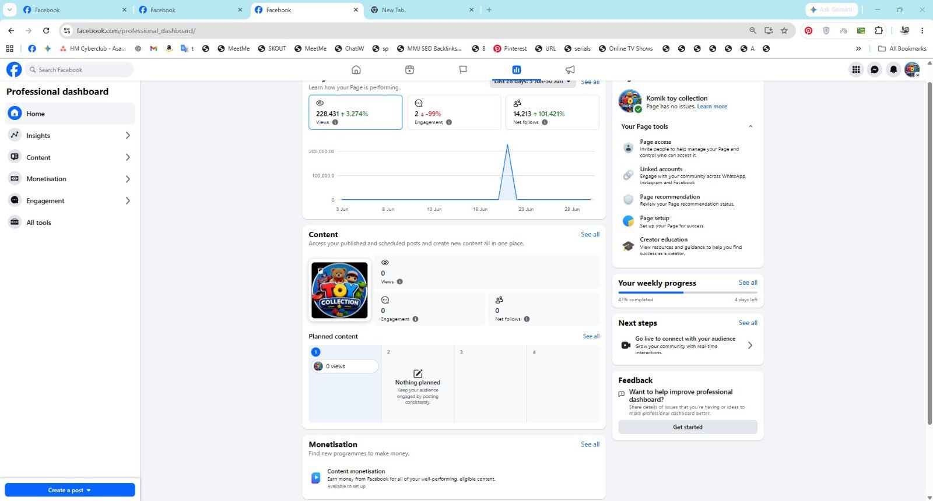Open the account profile picture menu
The height and width of the screenshot is (501, 933).
pos(912,70)
